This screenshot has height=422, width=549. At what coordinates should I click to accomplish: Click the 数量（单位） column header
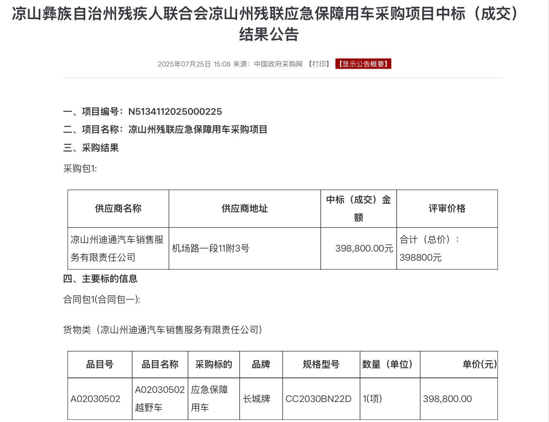click(390, 365)
